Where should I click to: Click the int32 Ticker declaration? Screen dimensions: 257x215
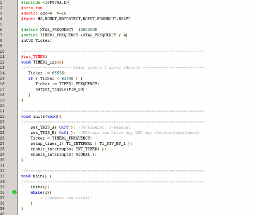pyautogui.click(x=36, y=40)
